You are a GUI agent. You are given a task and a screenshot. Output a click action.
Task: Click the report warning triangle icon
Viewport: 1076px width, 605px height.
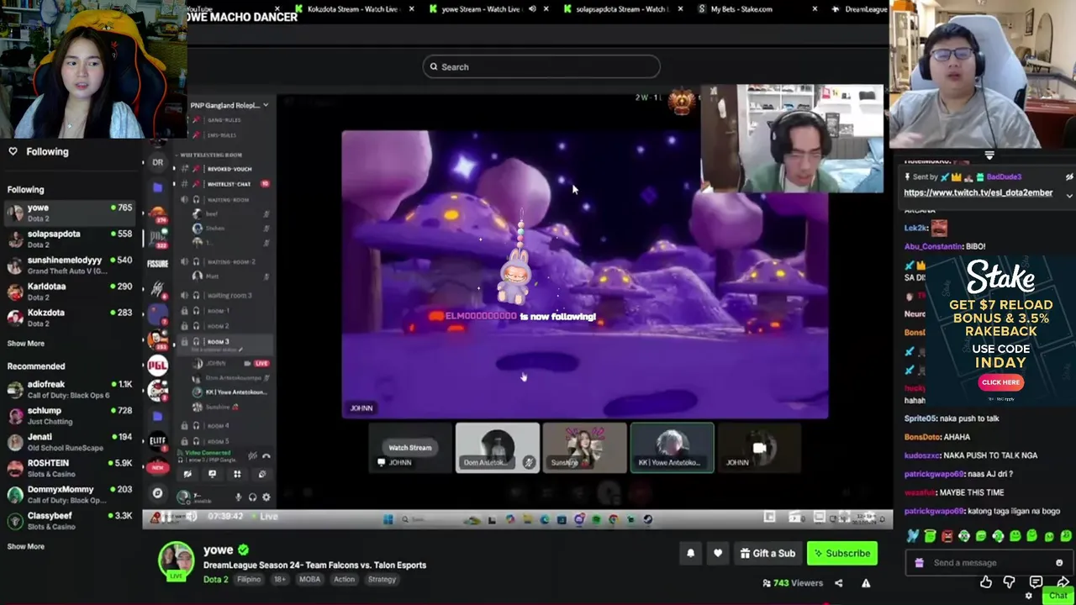click(866, 583)
